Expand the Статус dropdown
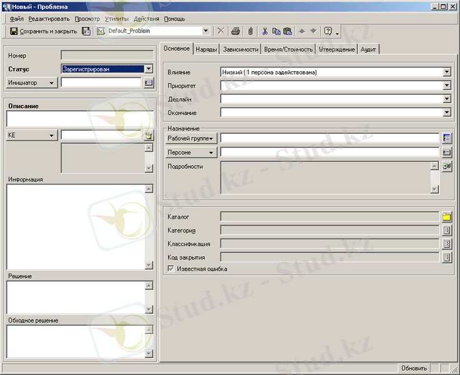The width and height of the screenshot is (460, 375). (149, 69)
